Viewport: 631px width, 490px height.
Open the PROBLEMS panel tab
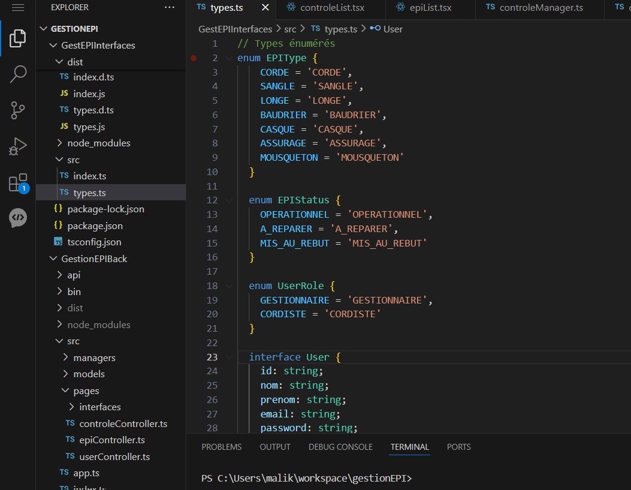(x=221, y=447)
